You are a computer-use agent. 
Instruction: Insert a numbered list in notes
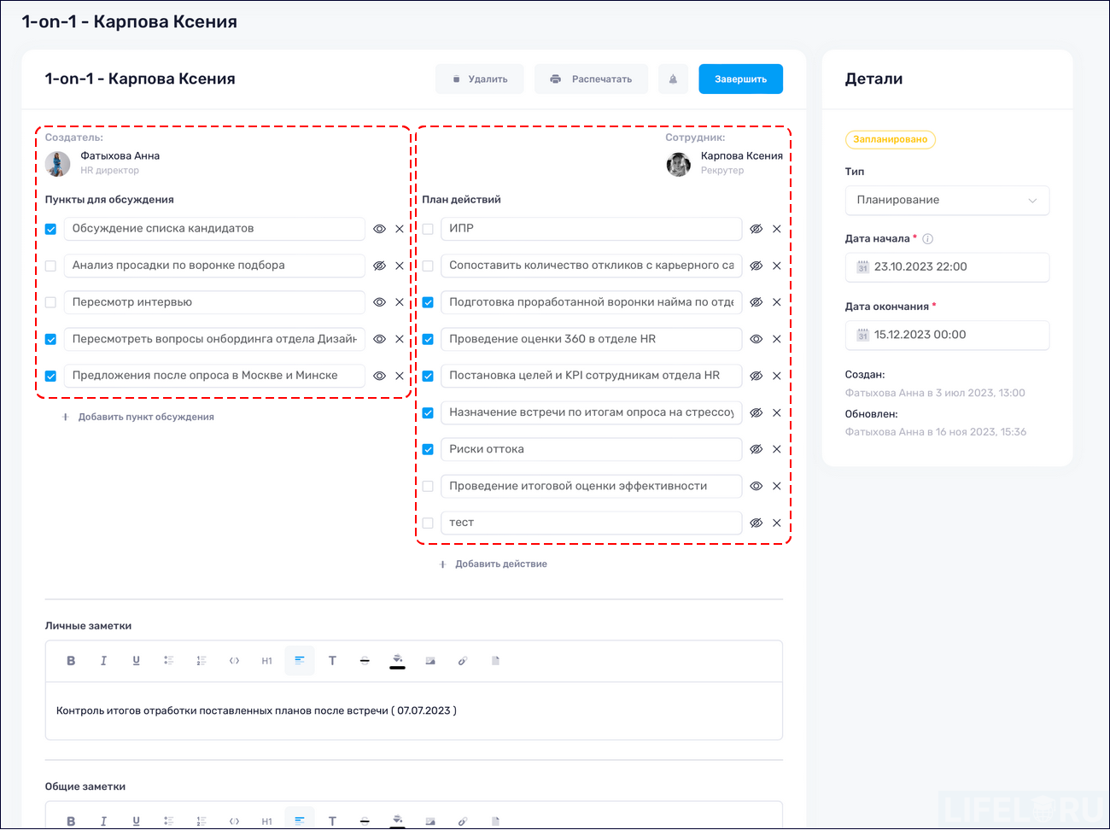coord(202,660)
